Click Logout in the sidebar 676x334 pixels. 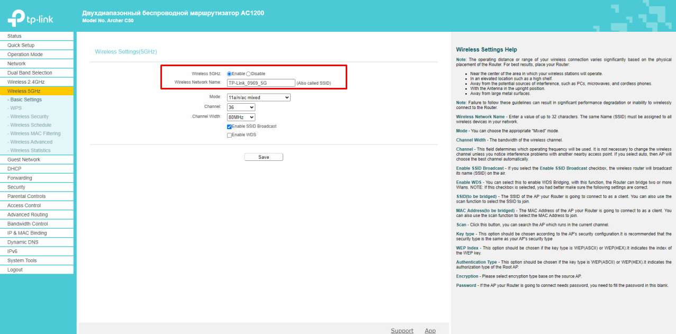(x=15, y=269)
